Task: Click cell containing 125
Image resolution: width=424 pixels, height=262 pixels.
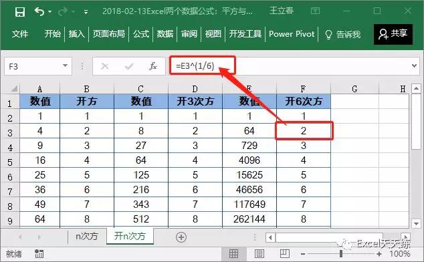Action: [x=141, y=175]
